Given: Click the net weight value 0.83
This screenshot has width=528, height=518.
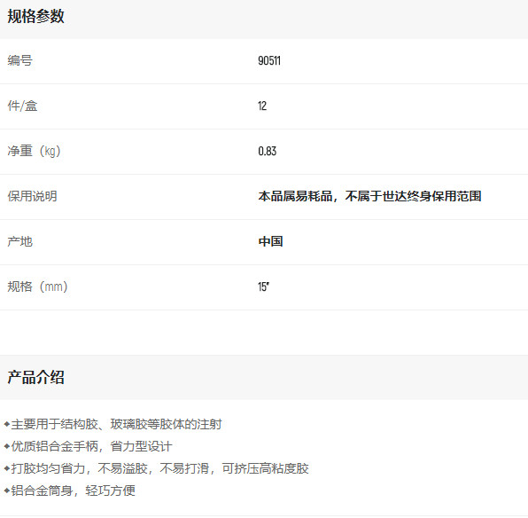Looking at the screenshot, I should (x=267, y=151).
